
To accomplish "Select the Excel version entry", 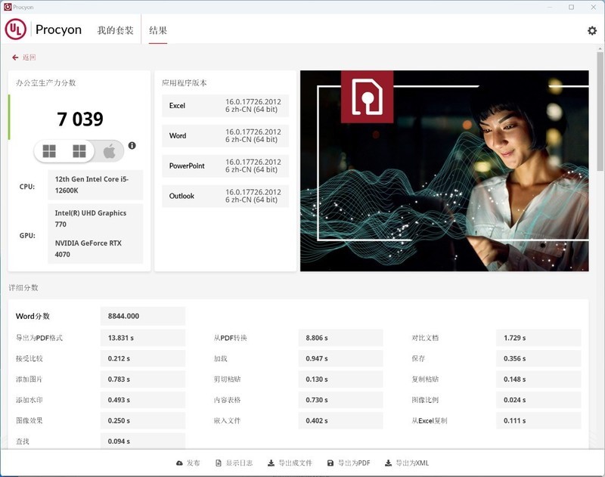I will point(225,106).
